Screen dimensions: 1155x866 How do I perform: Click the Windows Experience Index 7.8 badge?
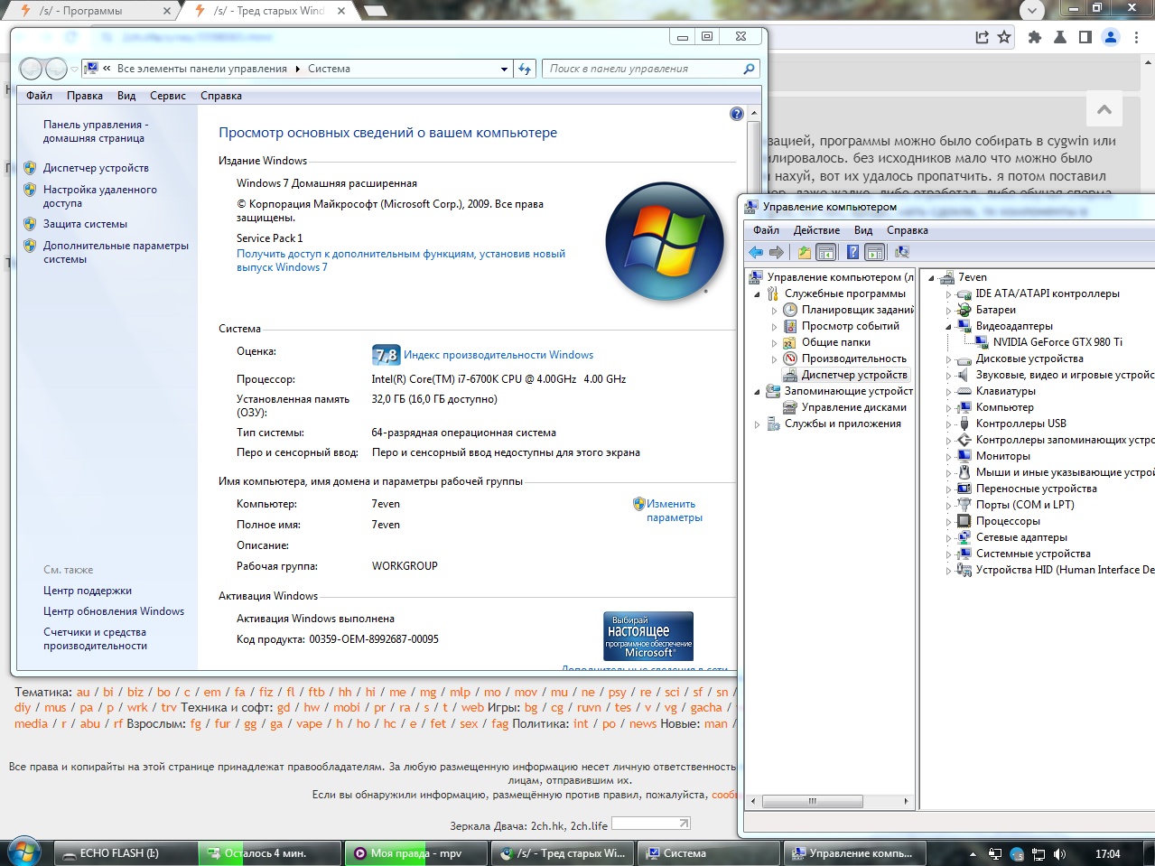pyautogui.click(x=386, y=355)
